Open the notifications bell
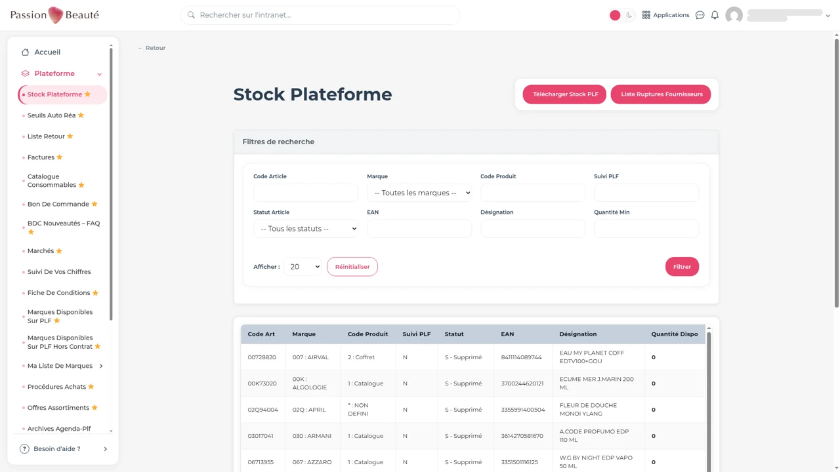The width and height of the screenshot is (840, 472). point(715,15)
